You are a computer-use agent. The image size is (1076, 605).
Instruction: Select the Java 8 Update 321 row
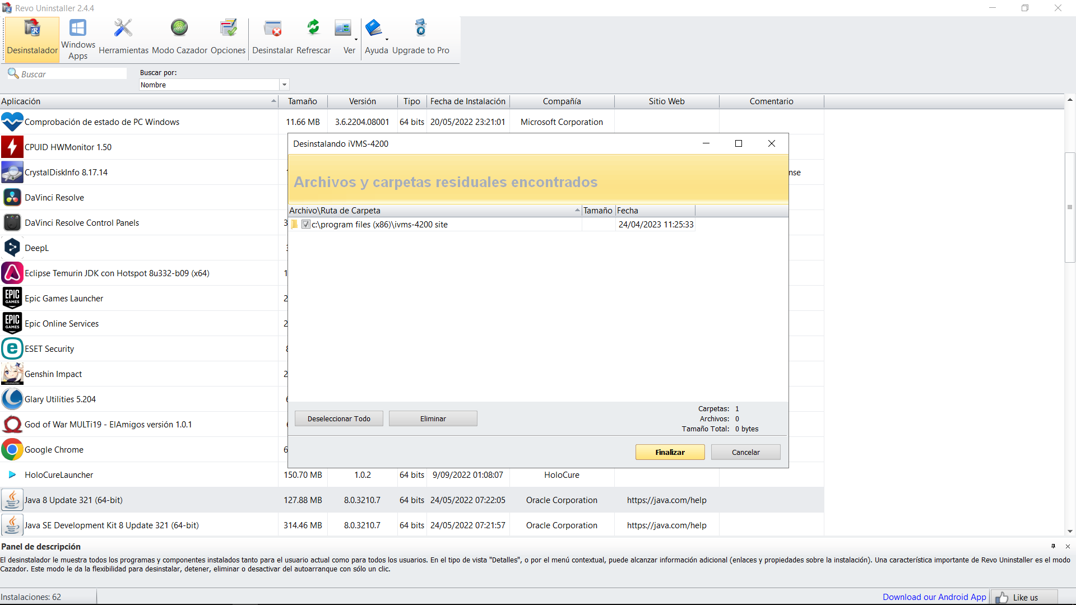pyautogui.click(x=412, y=500)
